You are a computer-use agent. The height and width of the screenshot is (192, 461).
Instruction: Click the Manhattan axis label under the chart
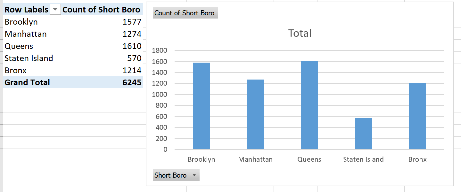click(x=255, y=159)
